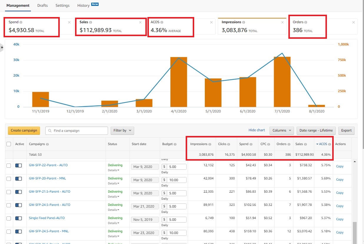Viewport: 364px width, 244px height.
Task: Toggle active switch for GW-SFP-22-Parent - AUTO
Action: coord(19,166)
